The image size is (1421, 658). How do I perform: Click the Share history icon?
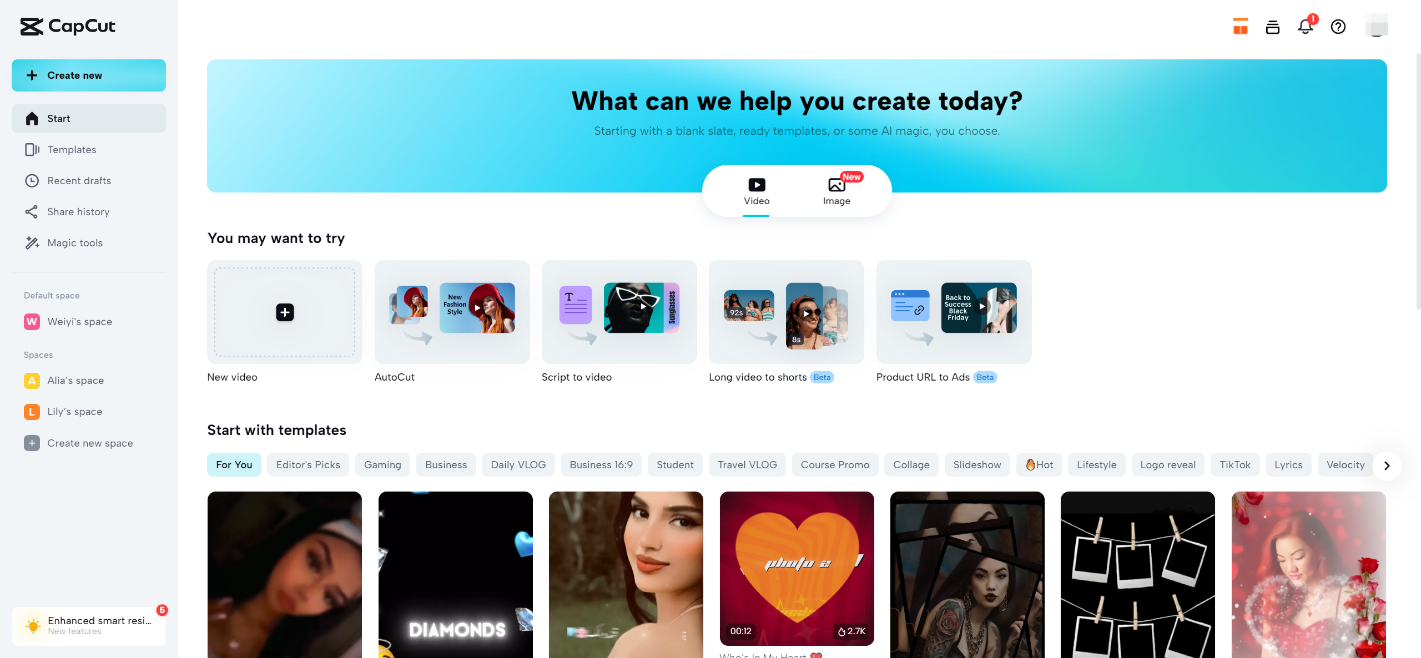pyautogui.click(x=31, y=211)
